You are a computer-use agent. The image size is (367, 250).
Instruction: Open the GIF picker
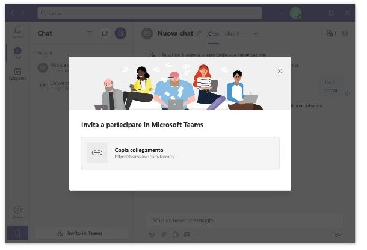pyautogui.click(x=187, y=234)
